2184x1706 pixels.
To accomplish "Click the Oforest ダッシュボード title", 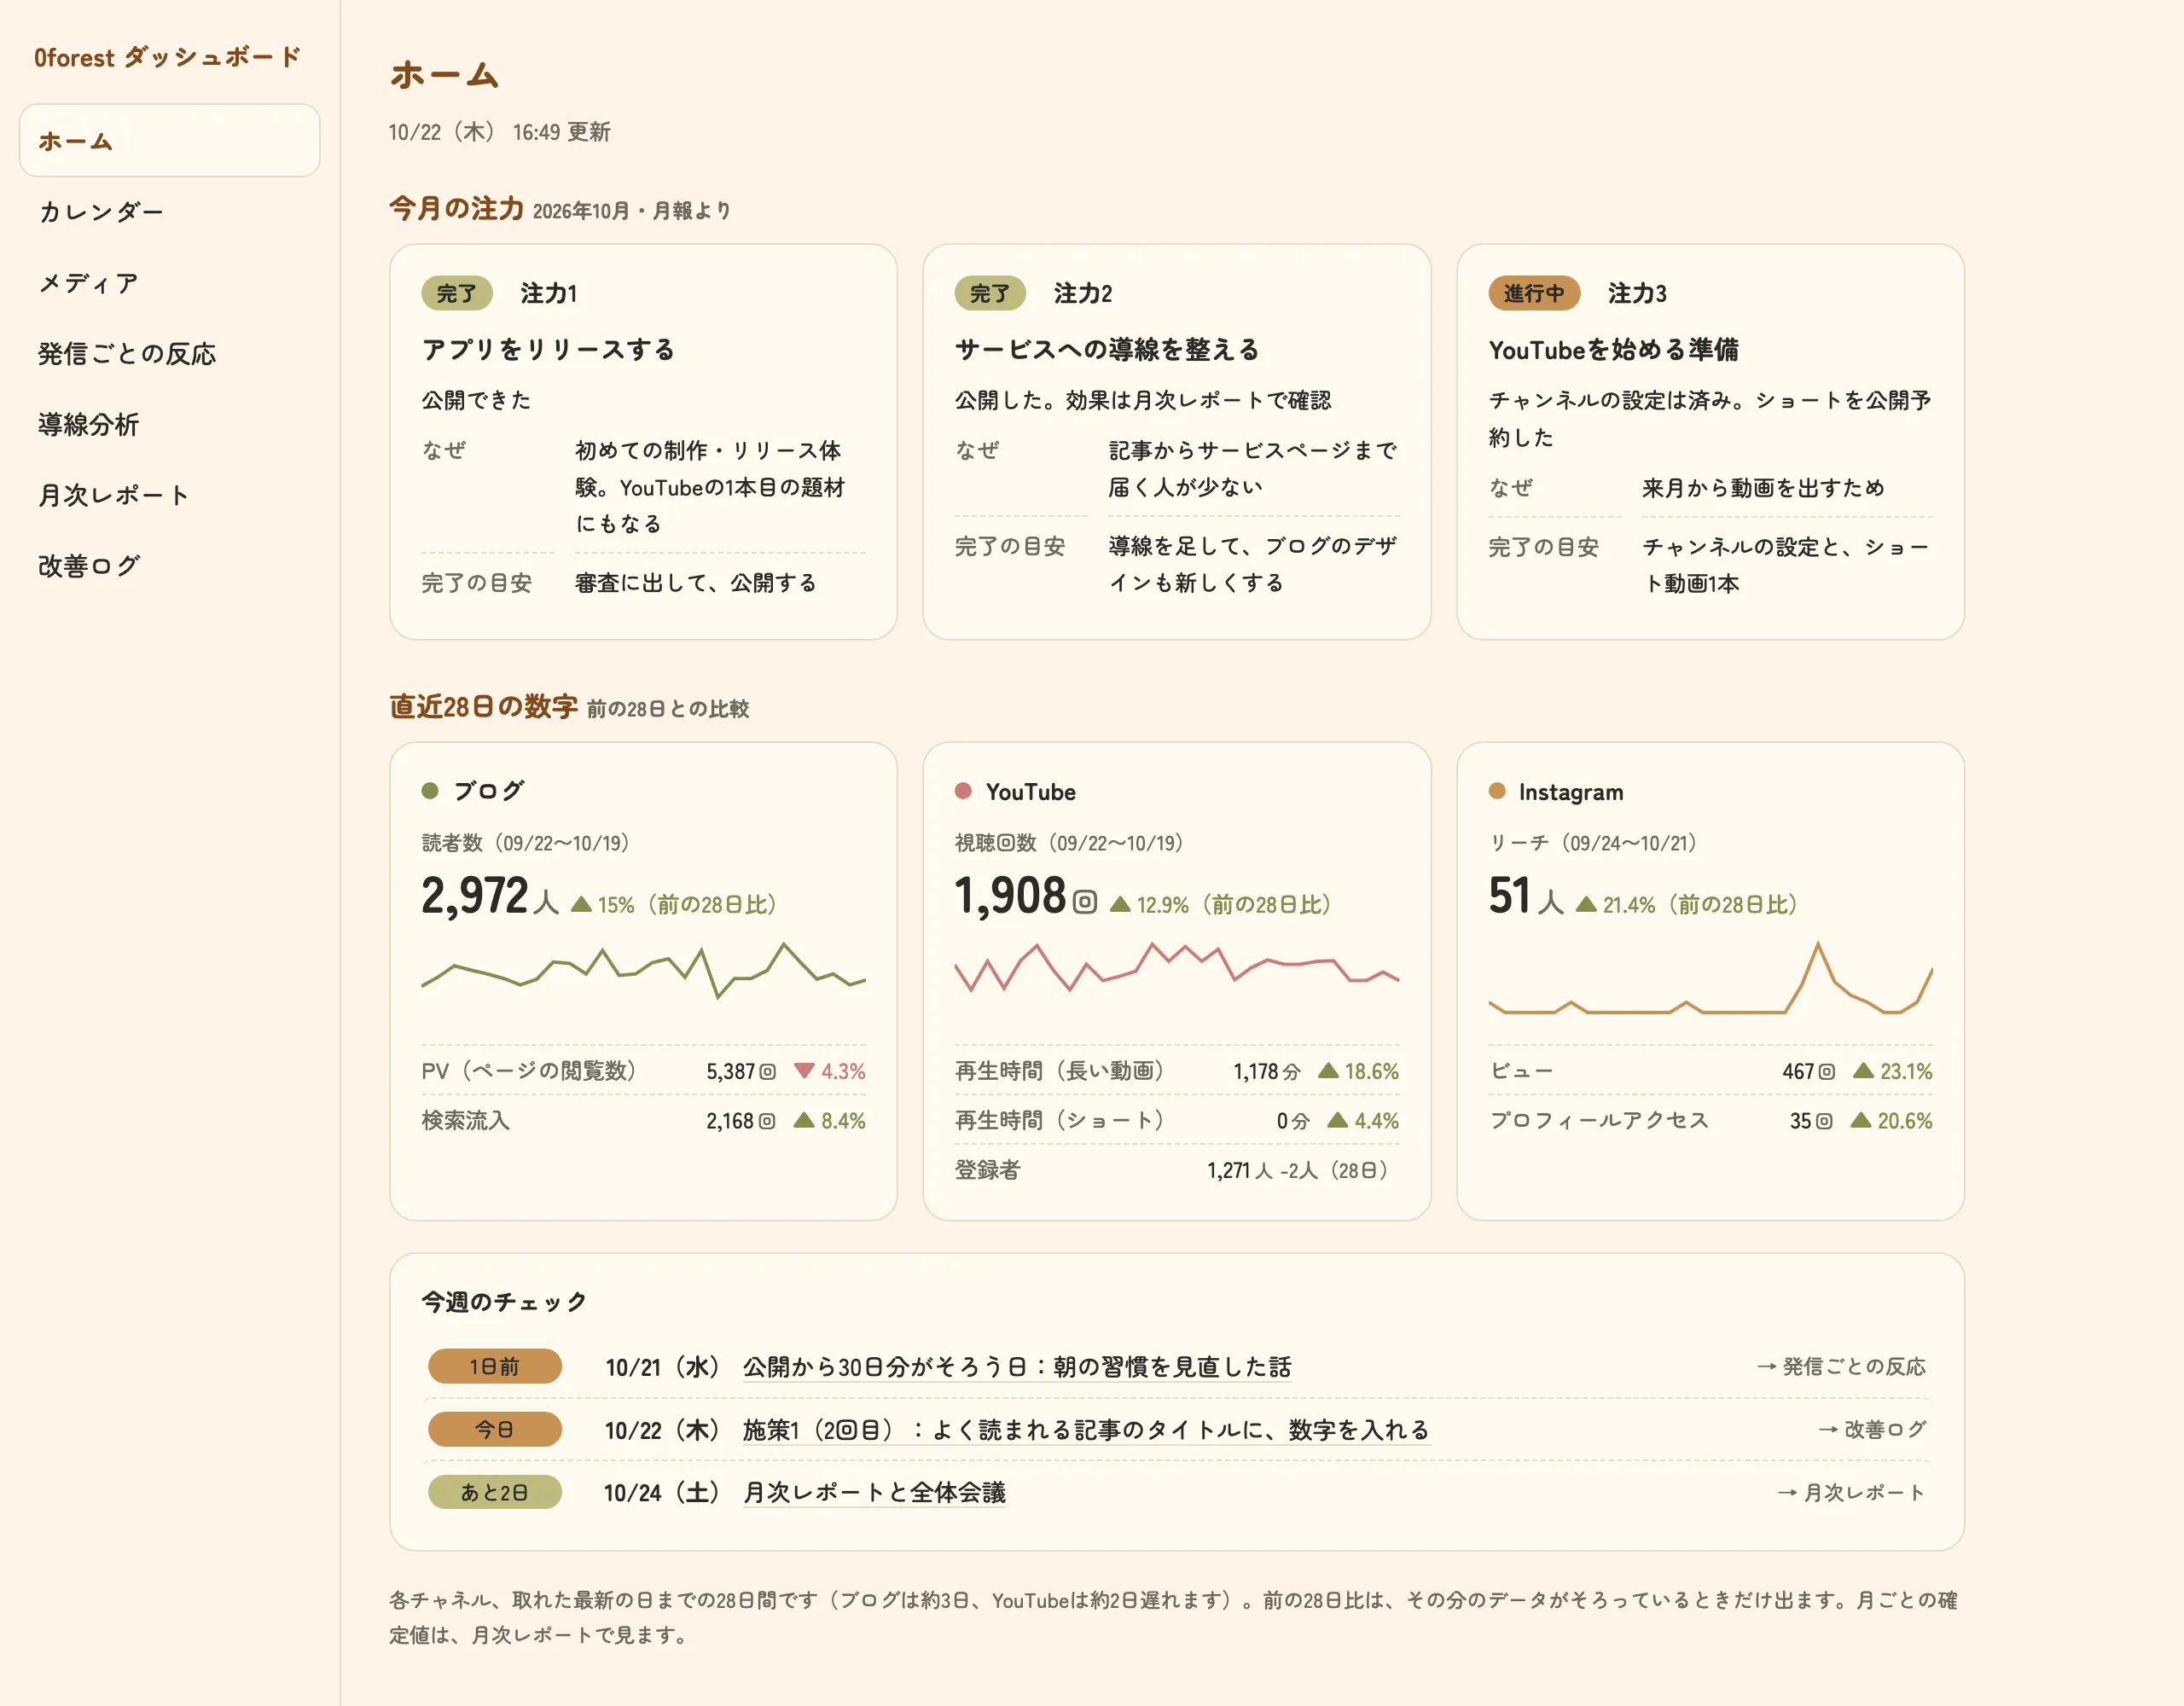I will point(167,57).
